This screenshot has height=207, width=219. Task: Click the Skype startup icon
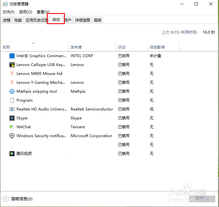pyautogui.click(x=12, y=118)
